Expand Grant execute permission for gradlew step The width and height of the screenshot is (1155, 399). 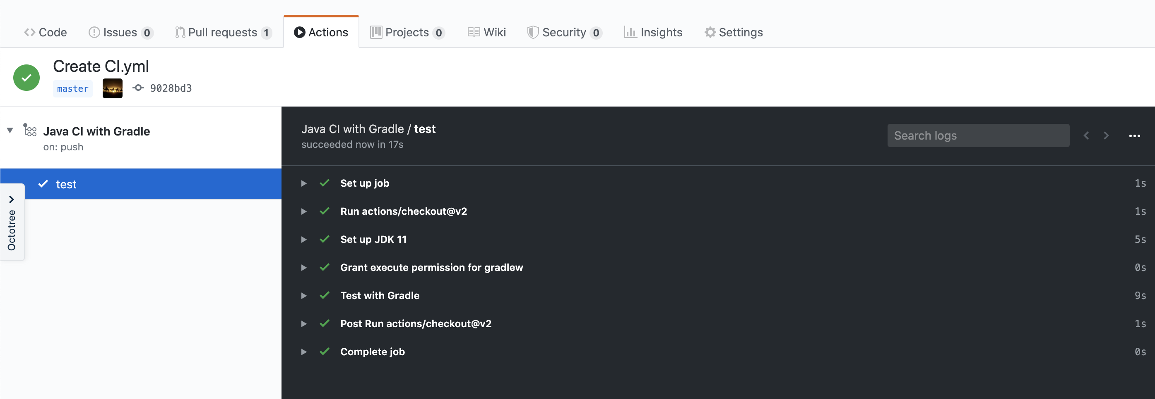point(304,268)
